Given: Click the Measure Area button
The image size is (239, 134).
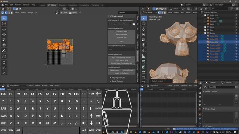Looking at the screenshot, I should 121,34.
